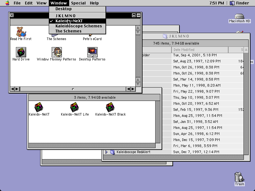The image size is (255, 191).
Task: Choose checked Kaleido-NeXT in Window menu
Action: [x=77, y=21]
